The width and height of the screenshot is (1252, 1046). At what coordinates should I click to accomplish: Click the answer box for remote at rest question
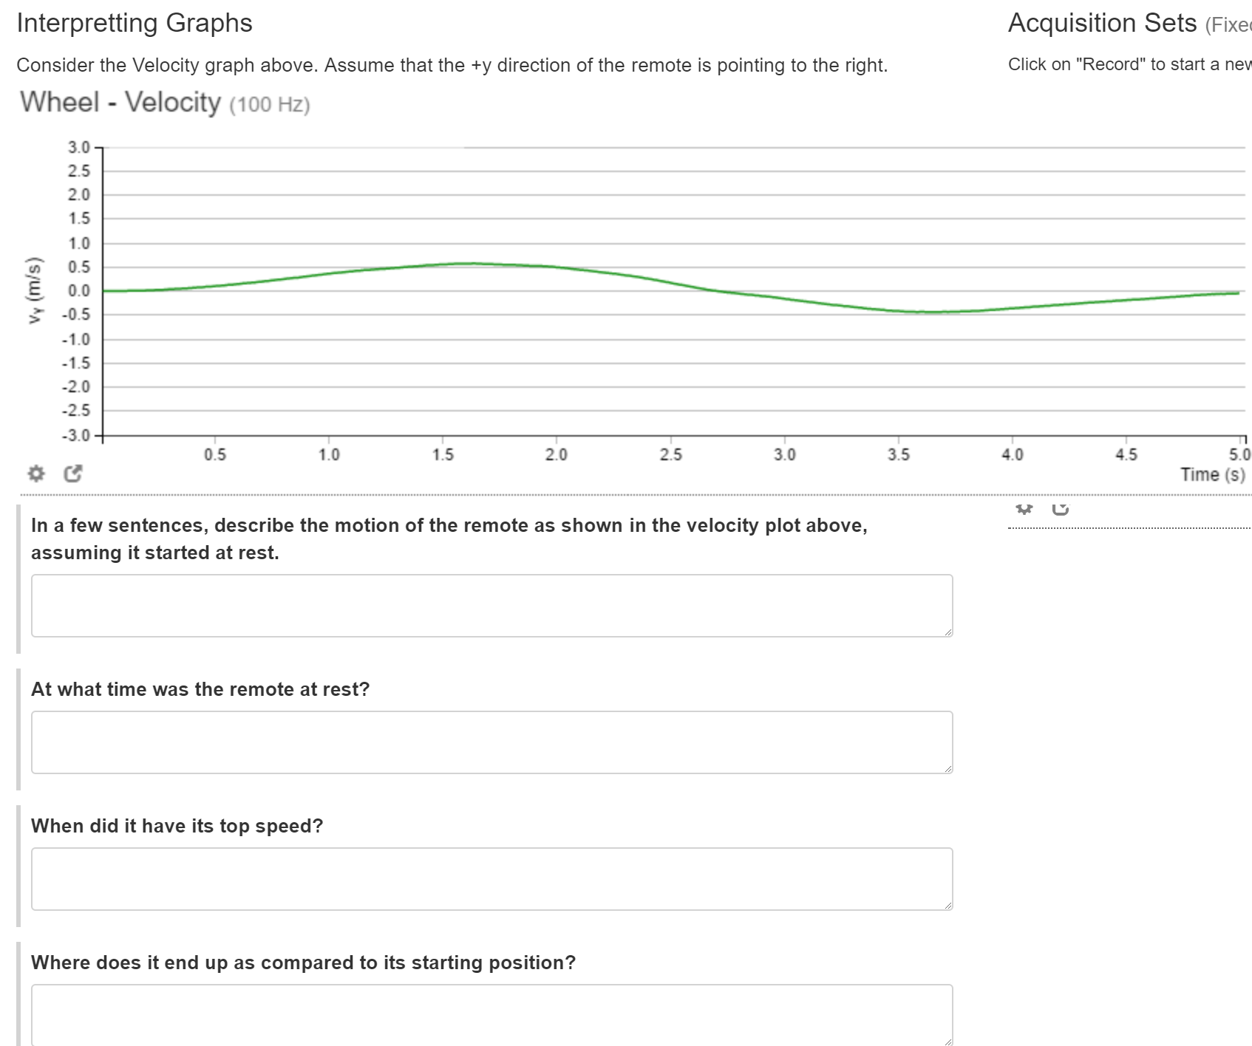click(x=491, y=742)
